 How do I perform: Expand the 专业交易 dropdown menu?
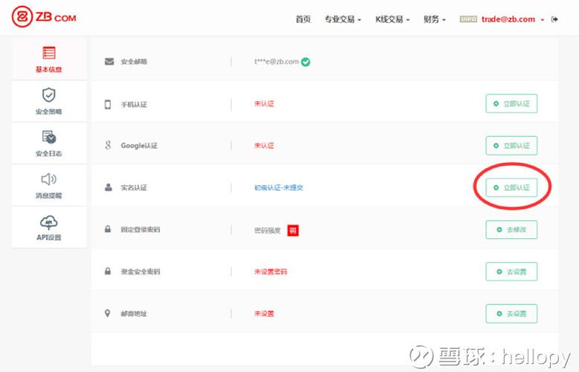(342, 19)
